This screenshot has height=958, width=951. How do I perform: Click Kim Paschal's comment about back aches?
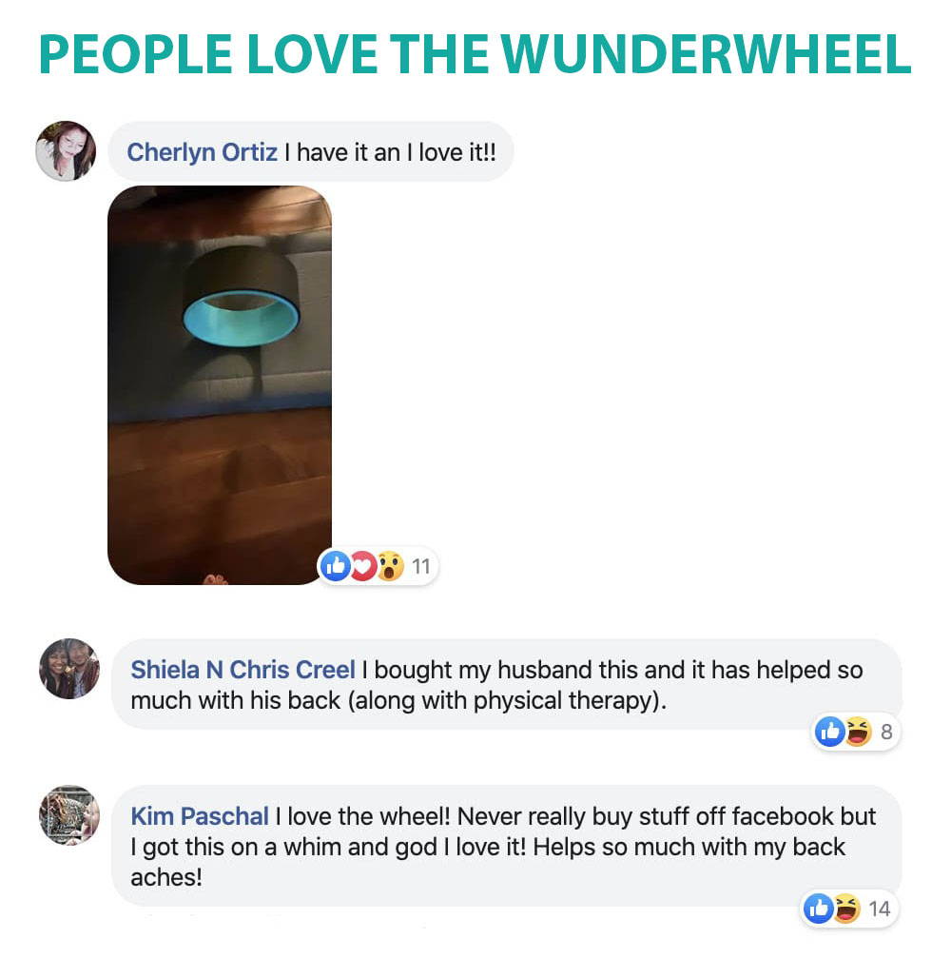(x=503, y=847)
